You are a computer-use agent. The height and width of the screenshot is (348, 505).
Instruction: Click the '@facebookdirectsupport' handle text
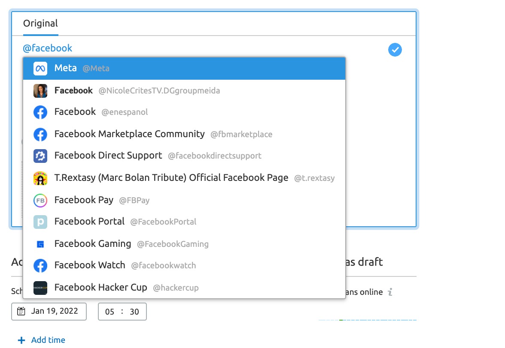(x=215, y=156)
